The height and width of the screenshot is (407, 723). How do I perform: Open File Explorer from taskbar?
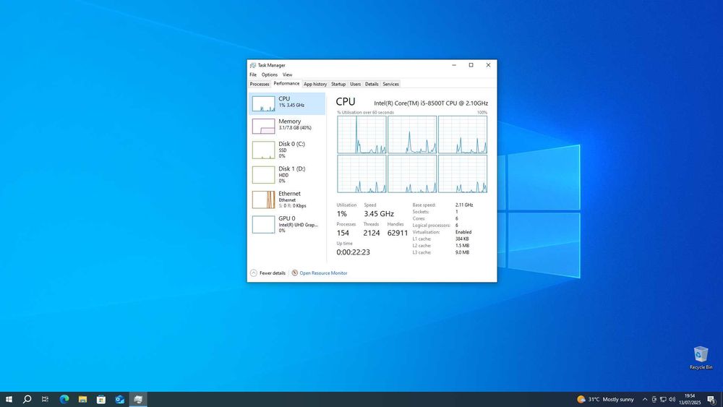tap(82, 399)
